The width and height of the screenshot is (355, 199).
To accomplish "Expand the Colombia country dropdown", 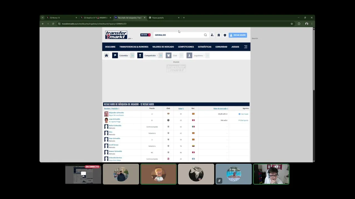I will coord(123,56).
